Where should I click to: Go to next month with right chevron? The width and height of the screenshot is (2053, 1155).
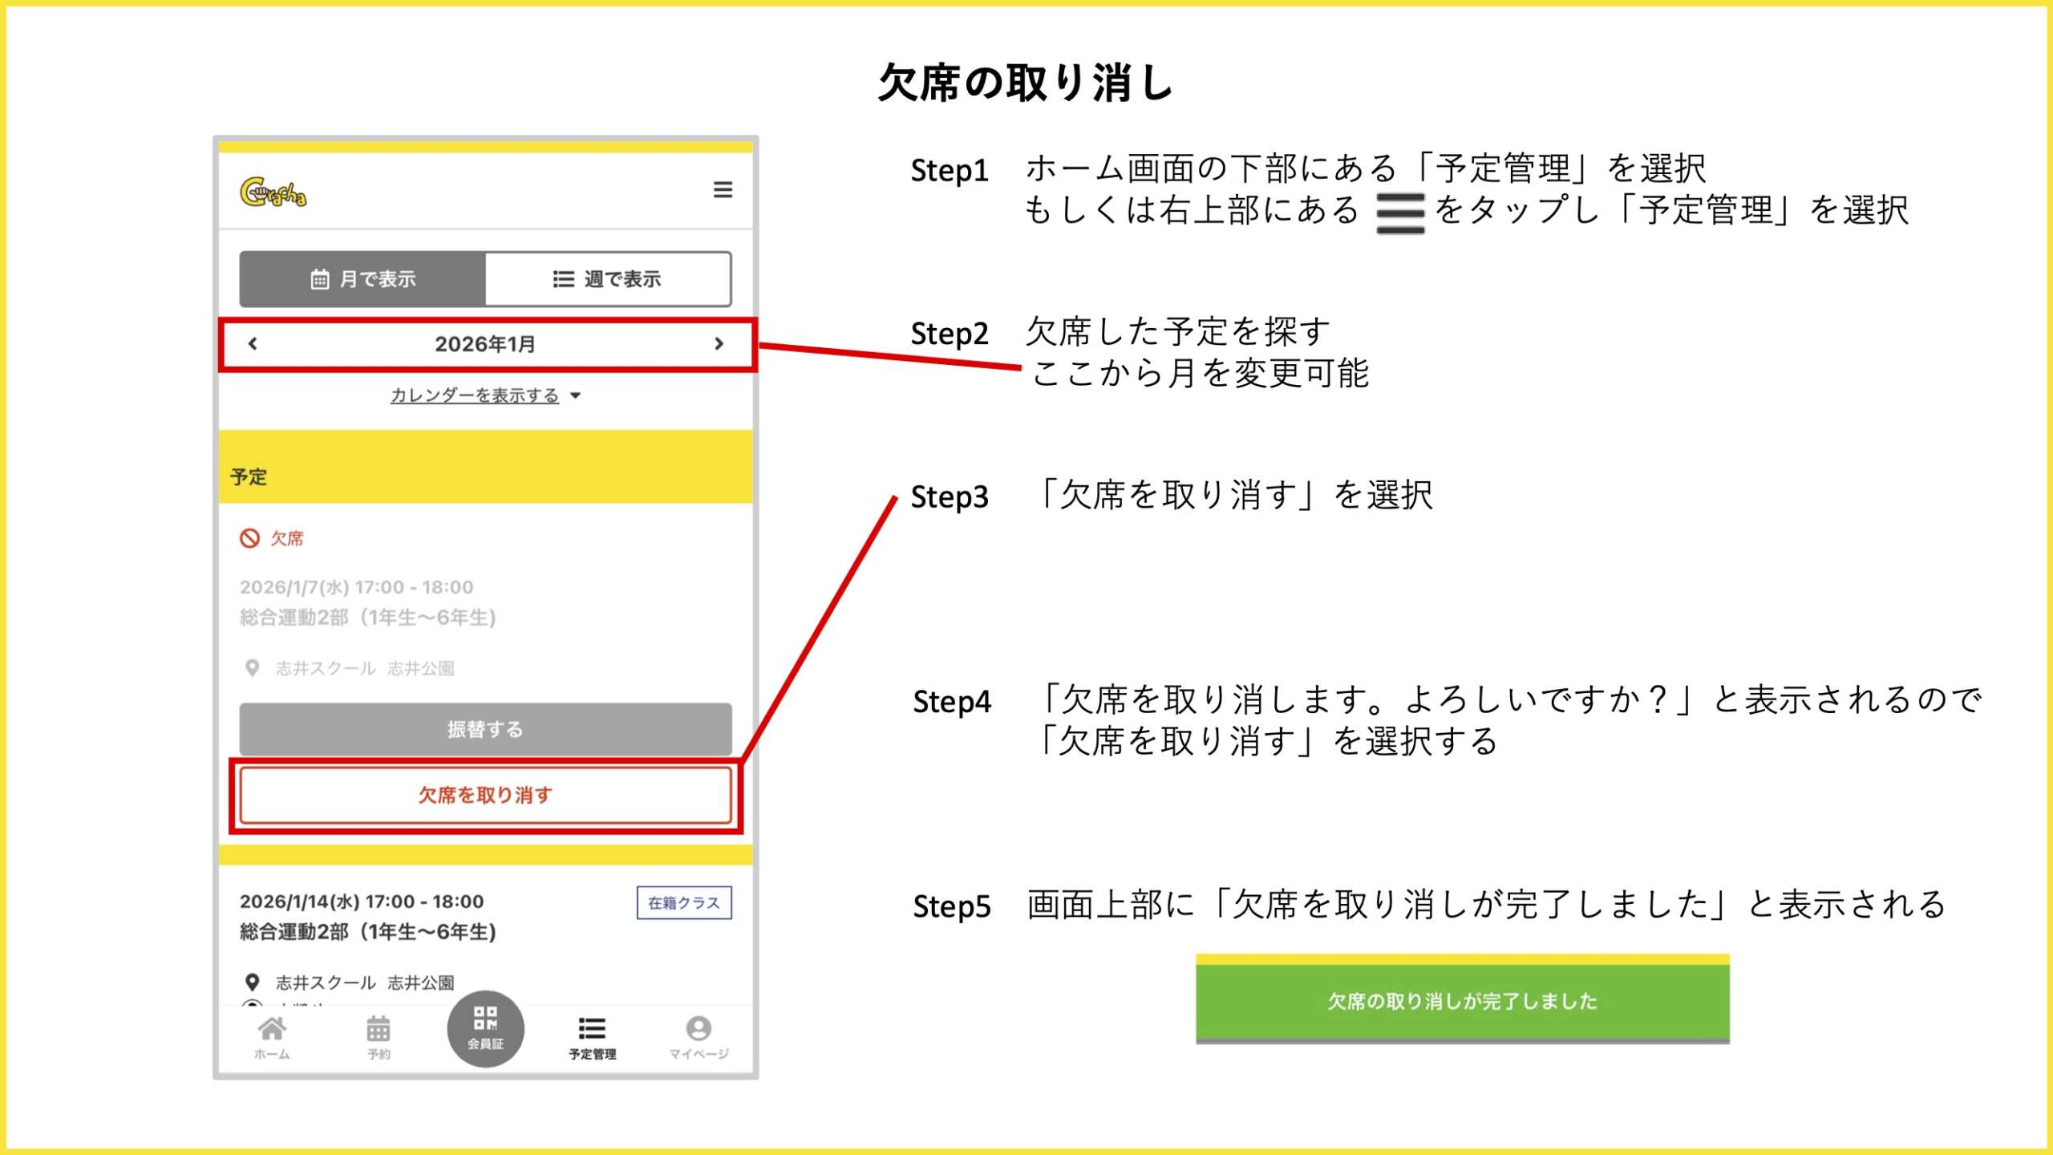coord(719,344)
